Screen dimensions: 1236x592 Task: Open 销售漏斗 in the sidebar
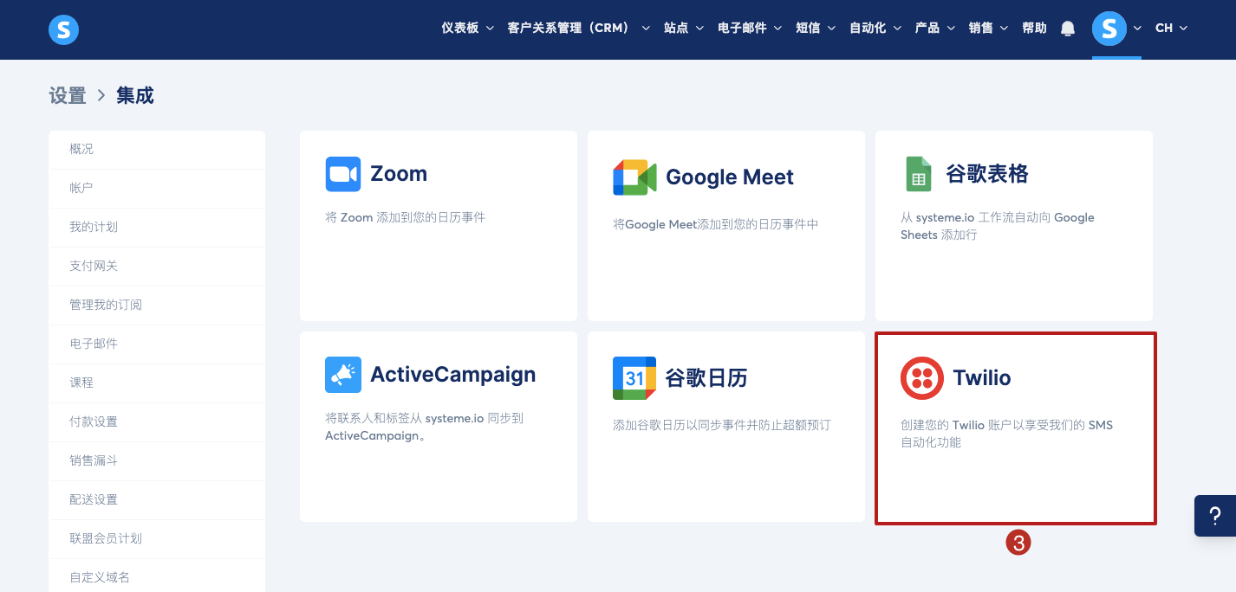coord(157,461)
